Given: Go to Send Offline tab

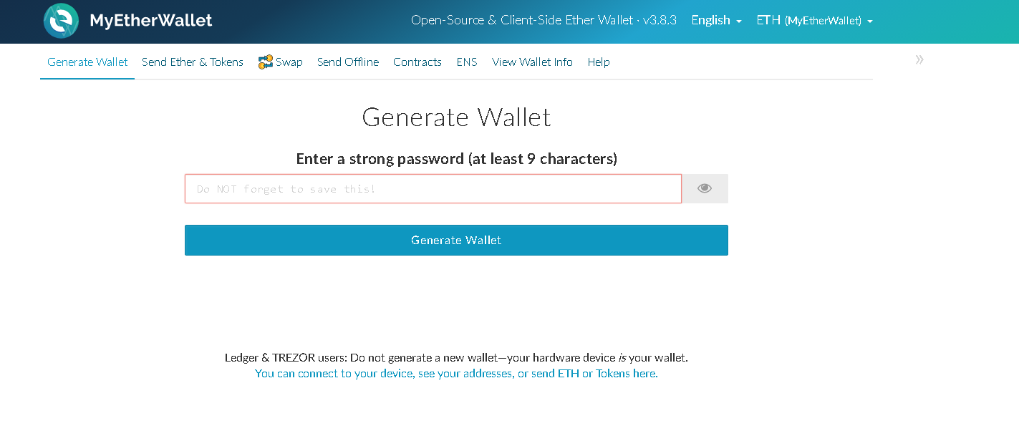Looking at the screenshot, I should tap(348, 62).
